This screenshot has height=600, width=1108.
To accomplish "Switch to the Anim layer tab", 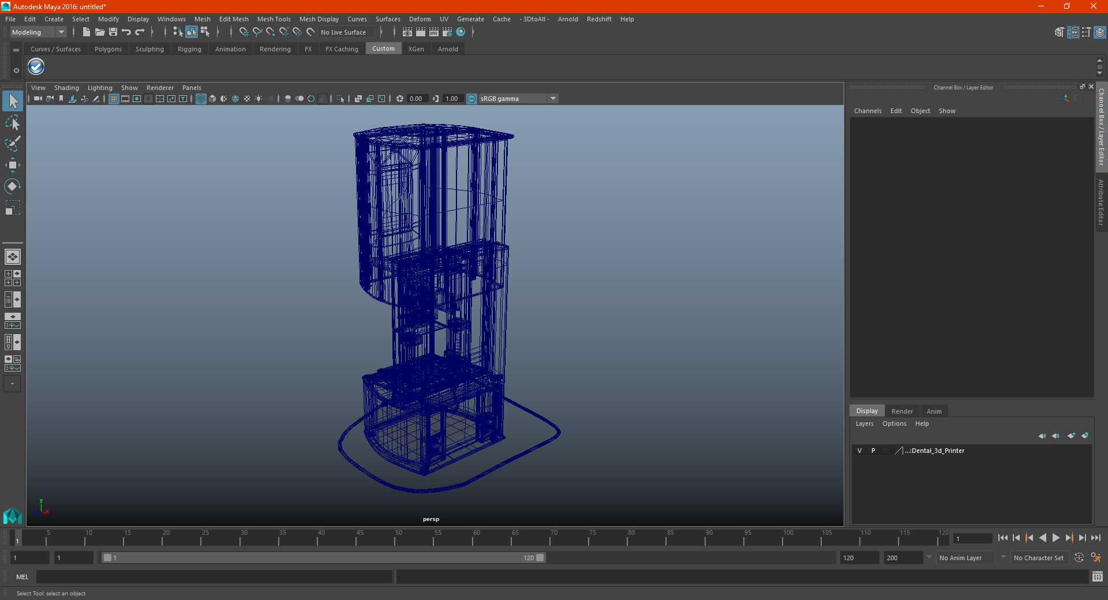I will coord(934,411).
